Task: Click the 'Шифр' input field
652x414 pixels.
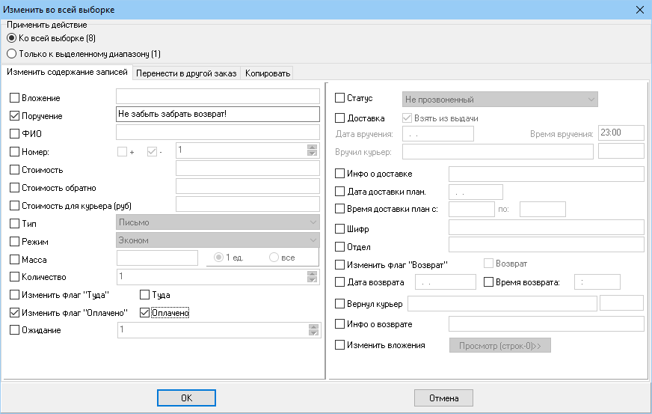Action: 547,227
